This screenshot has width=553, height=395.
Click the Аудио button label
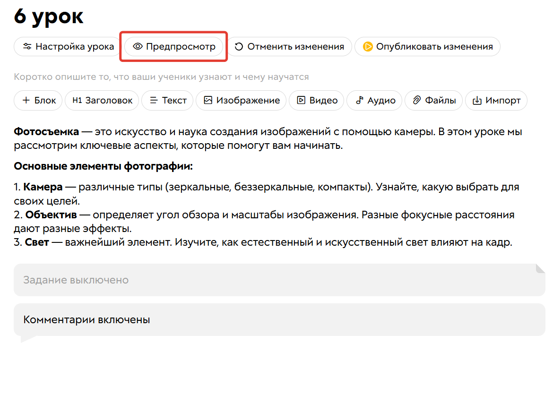pyautogui.click(x=381, y=101)
